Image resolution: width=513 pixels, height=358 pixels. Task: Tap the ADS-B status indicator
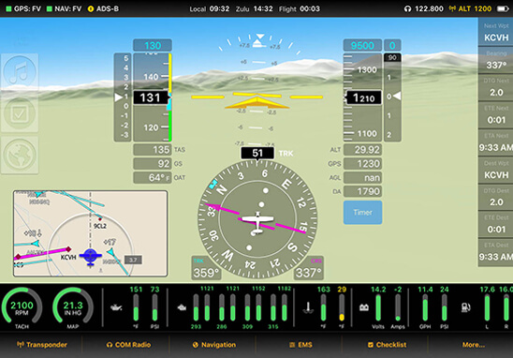pos(103,8)
